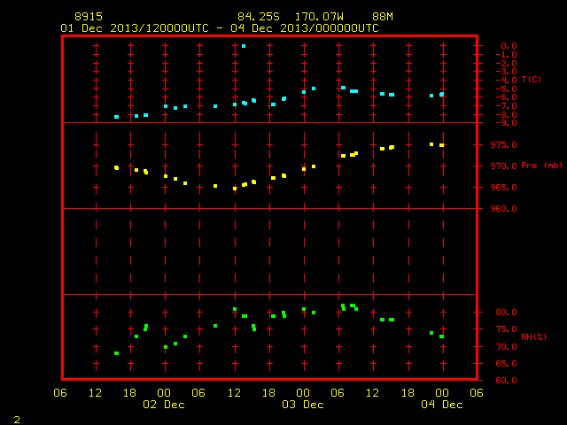The width and height of the screenshot is (567, 425).
Task: Click the number 2 in bottom-left corner
Action: click(x=17, y=420)
